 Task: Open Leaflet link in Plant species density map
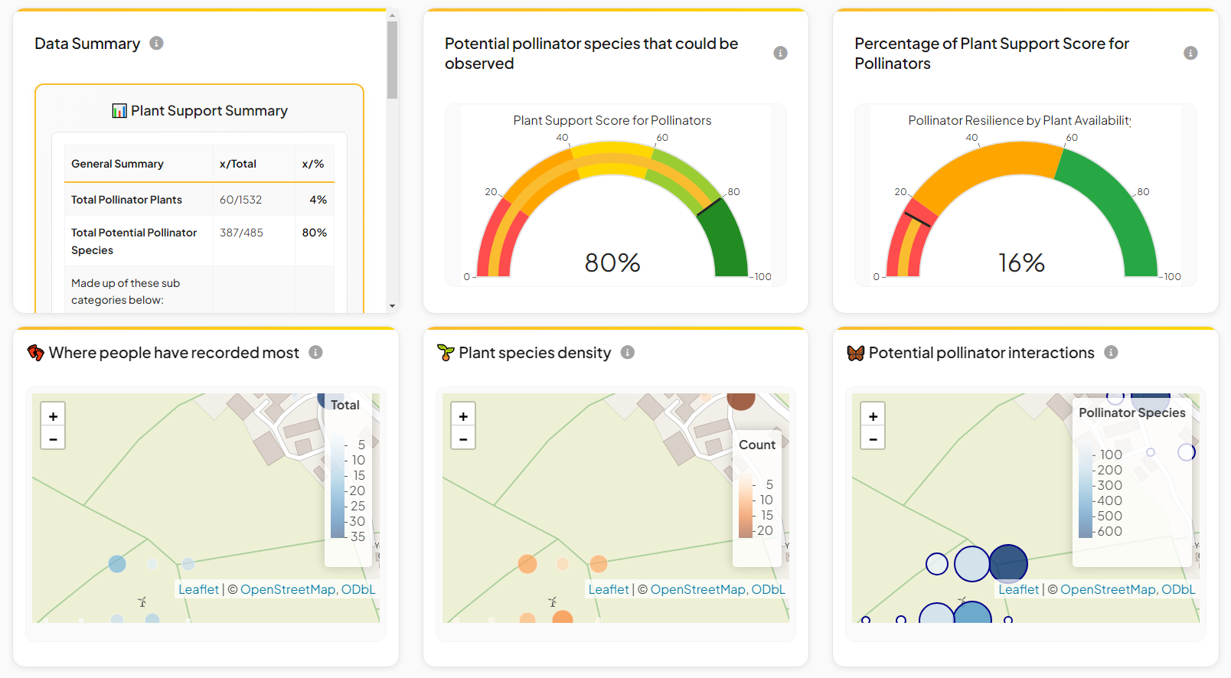click(x=609, y=589)
